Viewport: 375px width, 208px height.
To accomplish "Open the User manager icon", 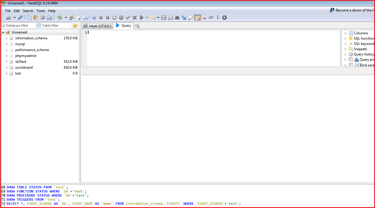I will (71, 18).
